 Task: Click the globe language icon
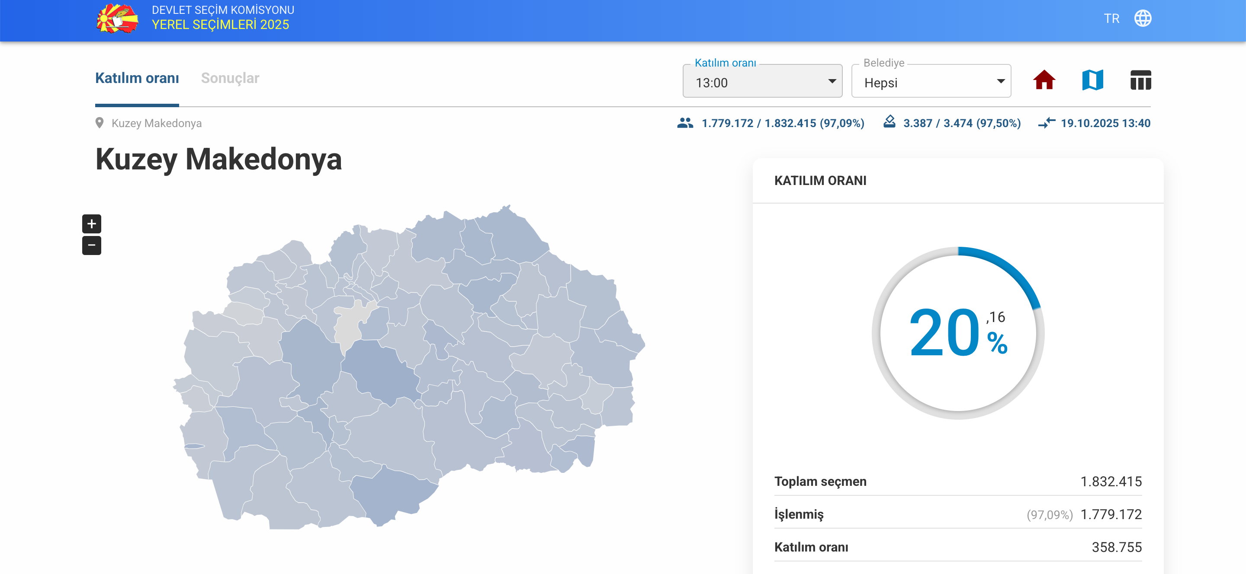(x=1143, y=18)
